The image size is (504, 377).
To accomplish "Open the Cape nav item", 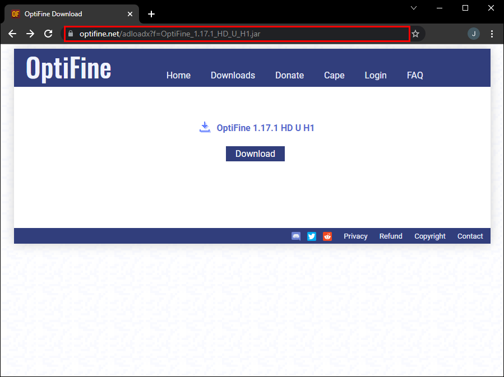I will coord(334,75).
